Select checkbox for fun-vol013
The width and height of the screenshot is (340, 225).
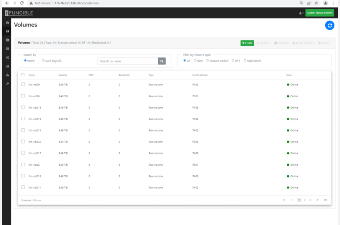pyautogui.click(x=23, y=107)
